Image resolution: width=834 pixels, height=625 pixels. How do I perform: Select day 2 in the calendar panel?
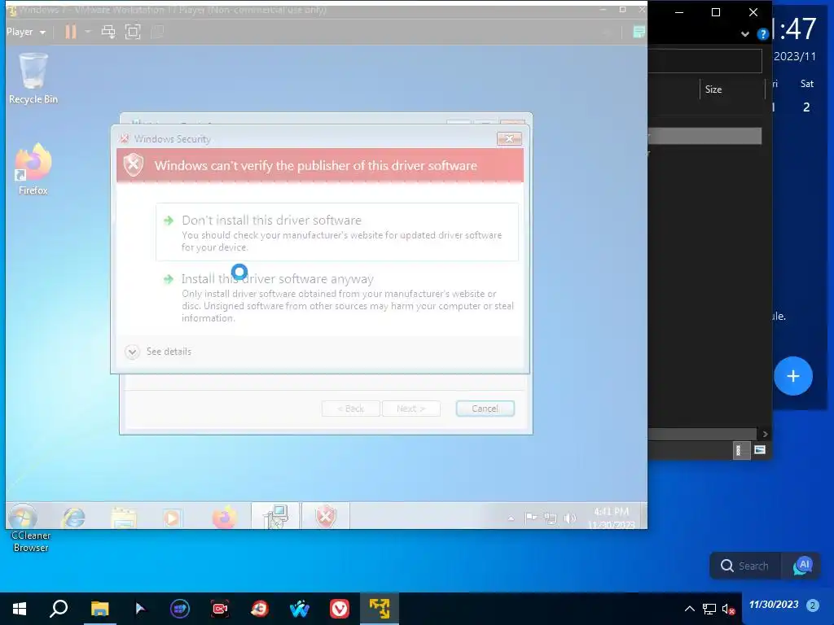point(806,107)
